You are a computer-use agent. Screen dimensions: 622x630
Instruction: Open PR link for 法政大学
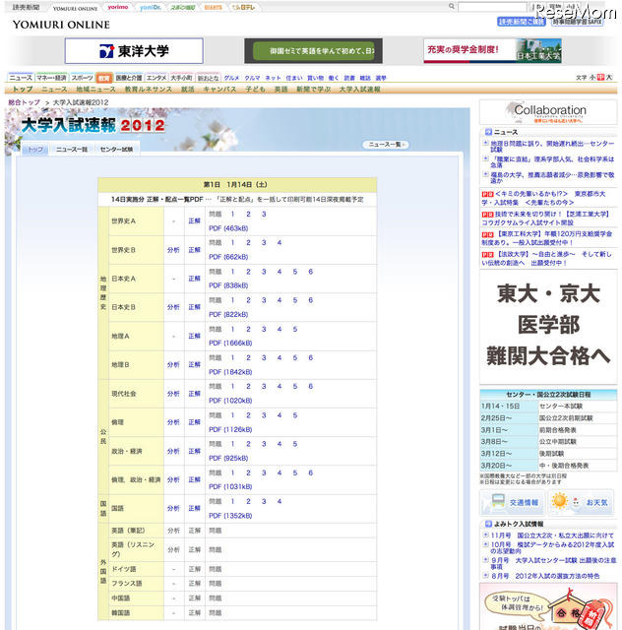point(546,258)
